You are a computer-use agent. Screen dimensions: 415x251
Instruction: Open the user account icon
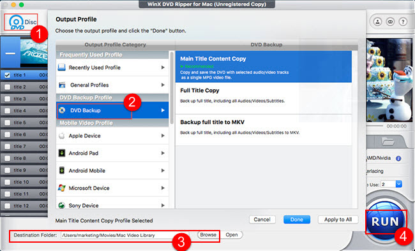coord(378,22)
